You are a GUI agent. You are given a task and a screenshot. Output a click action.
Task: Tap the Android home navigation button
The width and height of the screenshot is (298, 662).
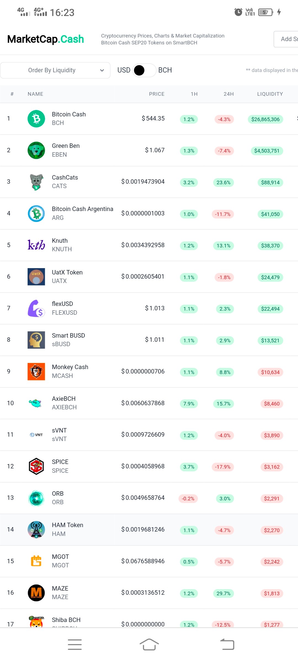[x=149, y=645]
